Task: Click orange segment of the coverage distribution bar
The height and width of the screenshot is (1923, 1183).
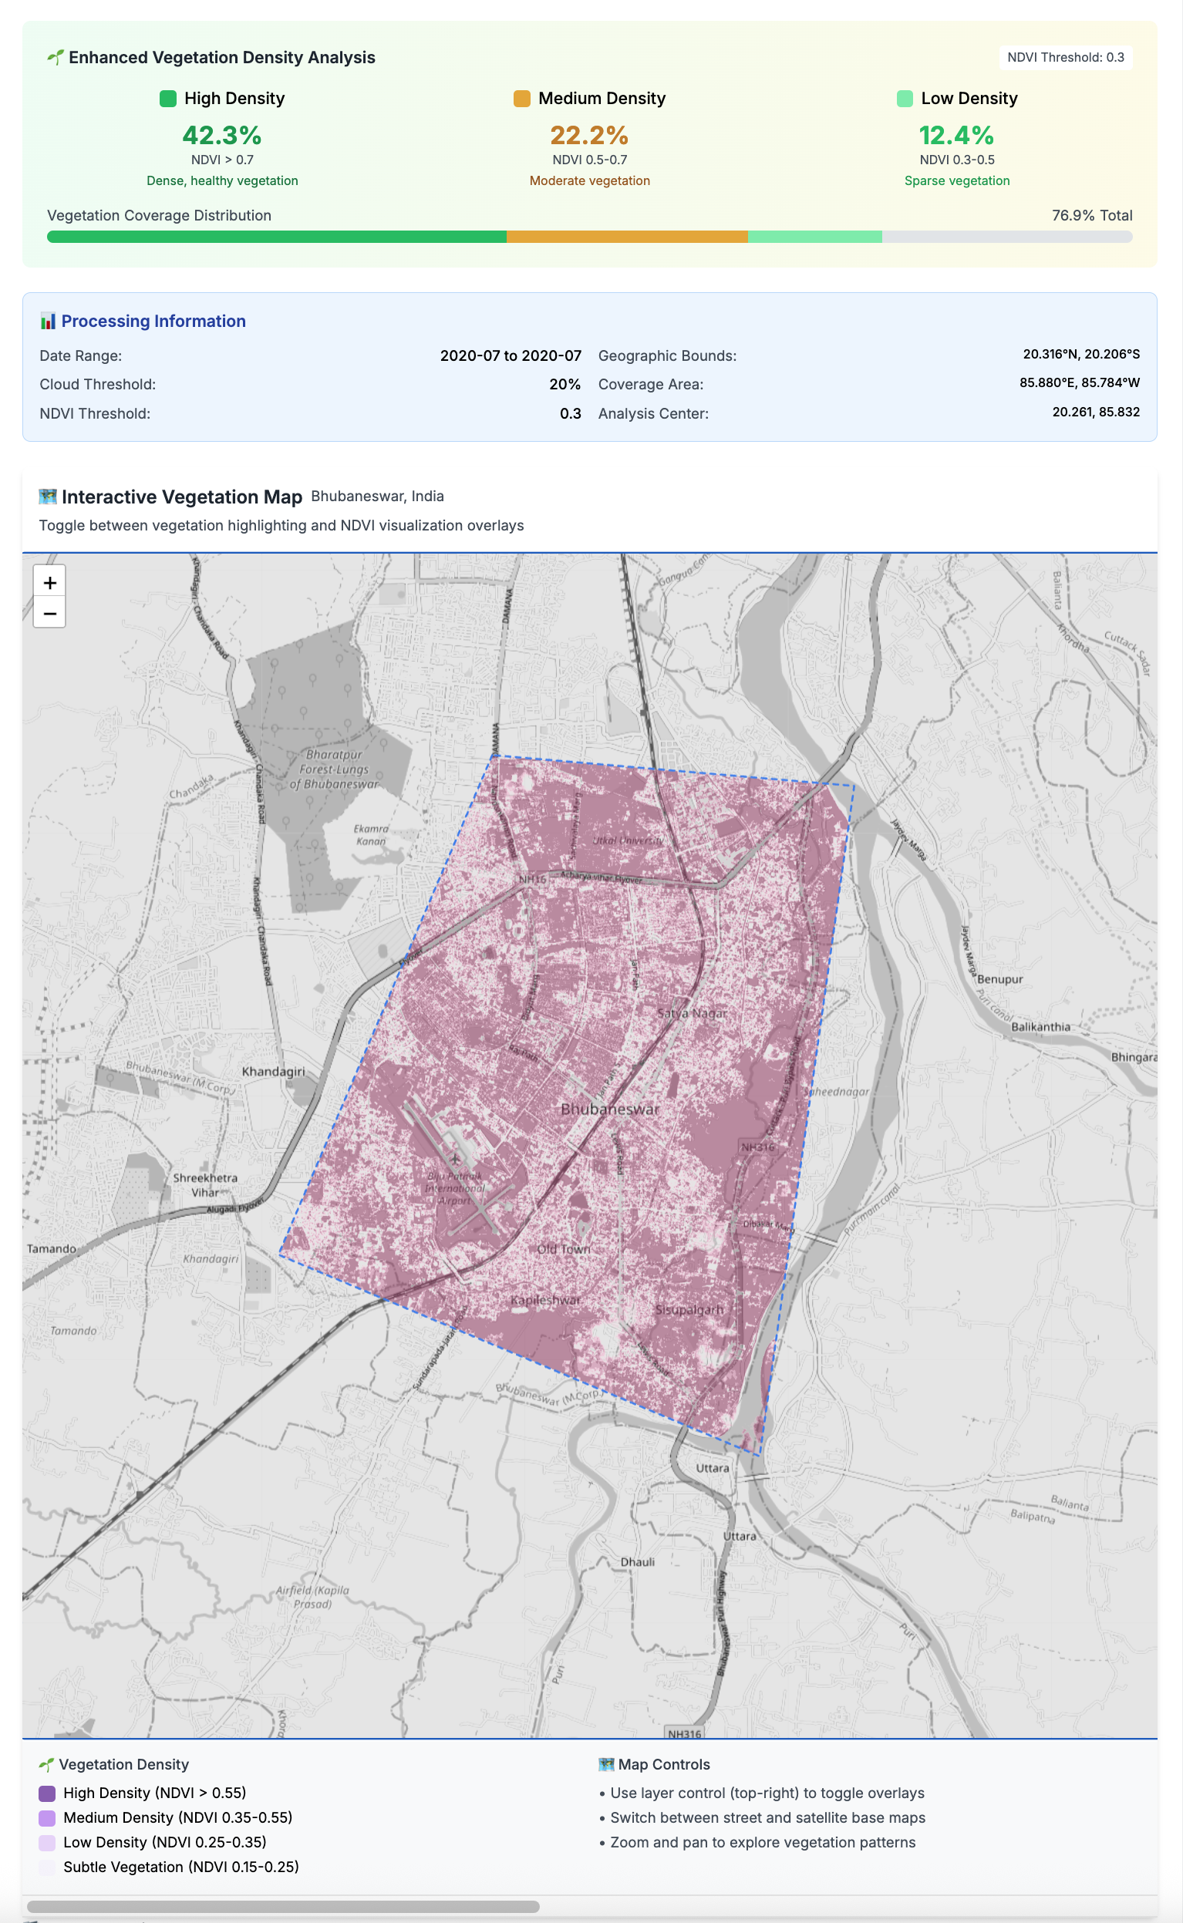Action: 627,237
